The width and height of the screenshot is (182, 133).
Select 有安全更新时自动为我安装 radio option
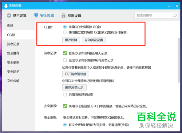point(65,125)
